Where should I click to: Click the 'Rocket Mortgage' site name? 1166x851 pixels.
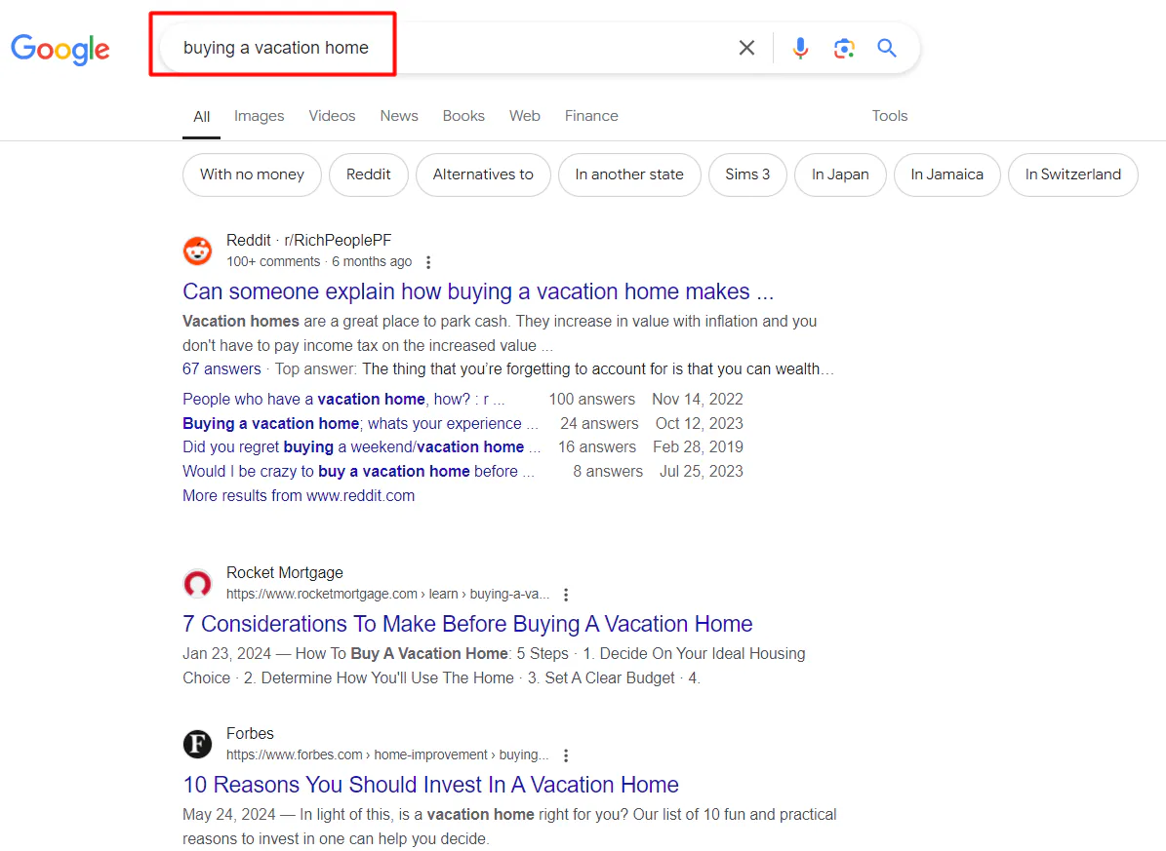(285, 573)
